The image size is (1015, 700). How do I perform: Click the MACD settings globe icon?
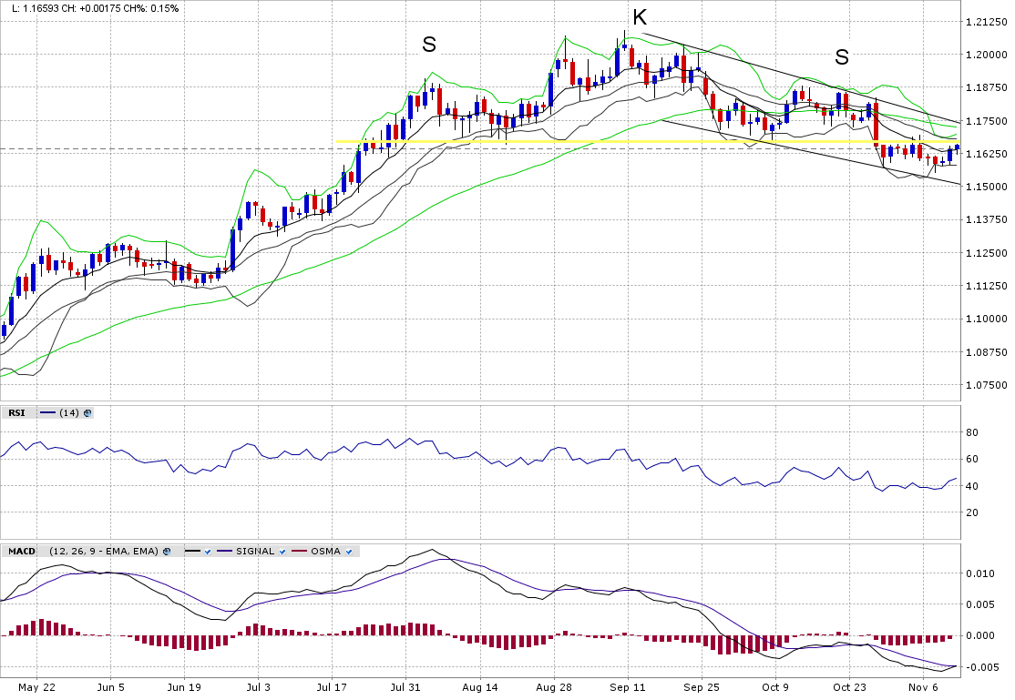167,552
